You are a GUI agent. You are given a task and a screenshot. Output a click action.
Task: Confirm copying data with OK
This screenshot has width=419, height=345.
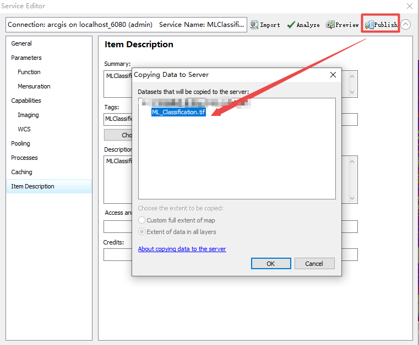click(x=271, y=263)
